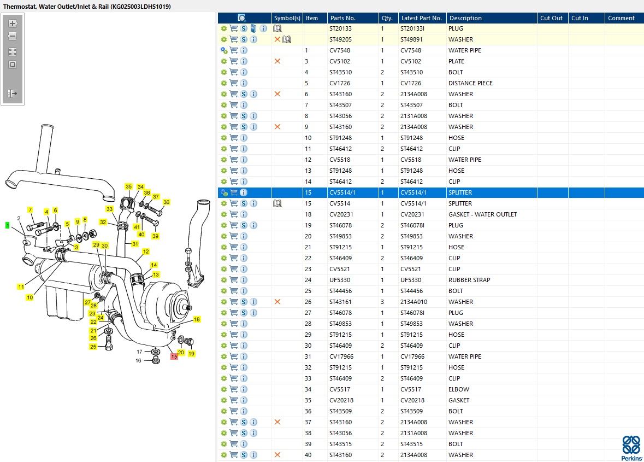644x462 pixels.
Task: Show info for CV17966 WATER PIPE
Action: (x=244, y=356)
